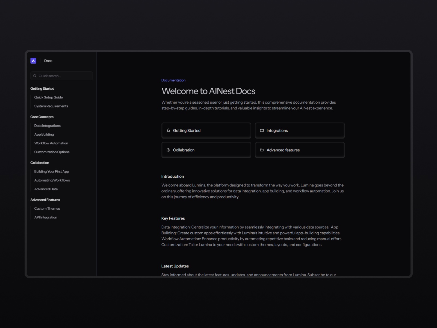Open the System Requirements page
Screen dimensions: 437x328
point(51,106)
